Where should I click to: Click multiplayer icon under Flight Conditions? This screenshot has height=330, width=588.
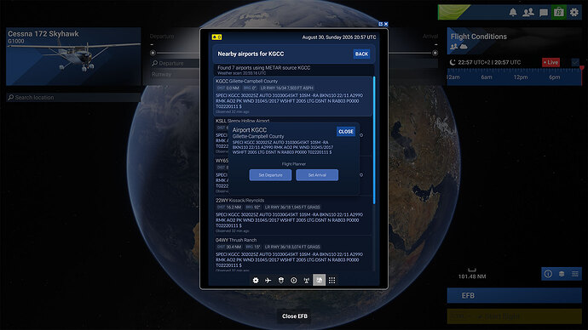coord(453,47)
